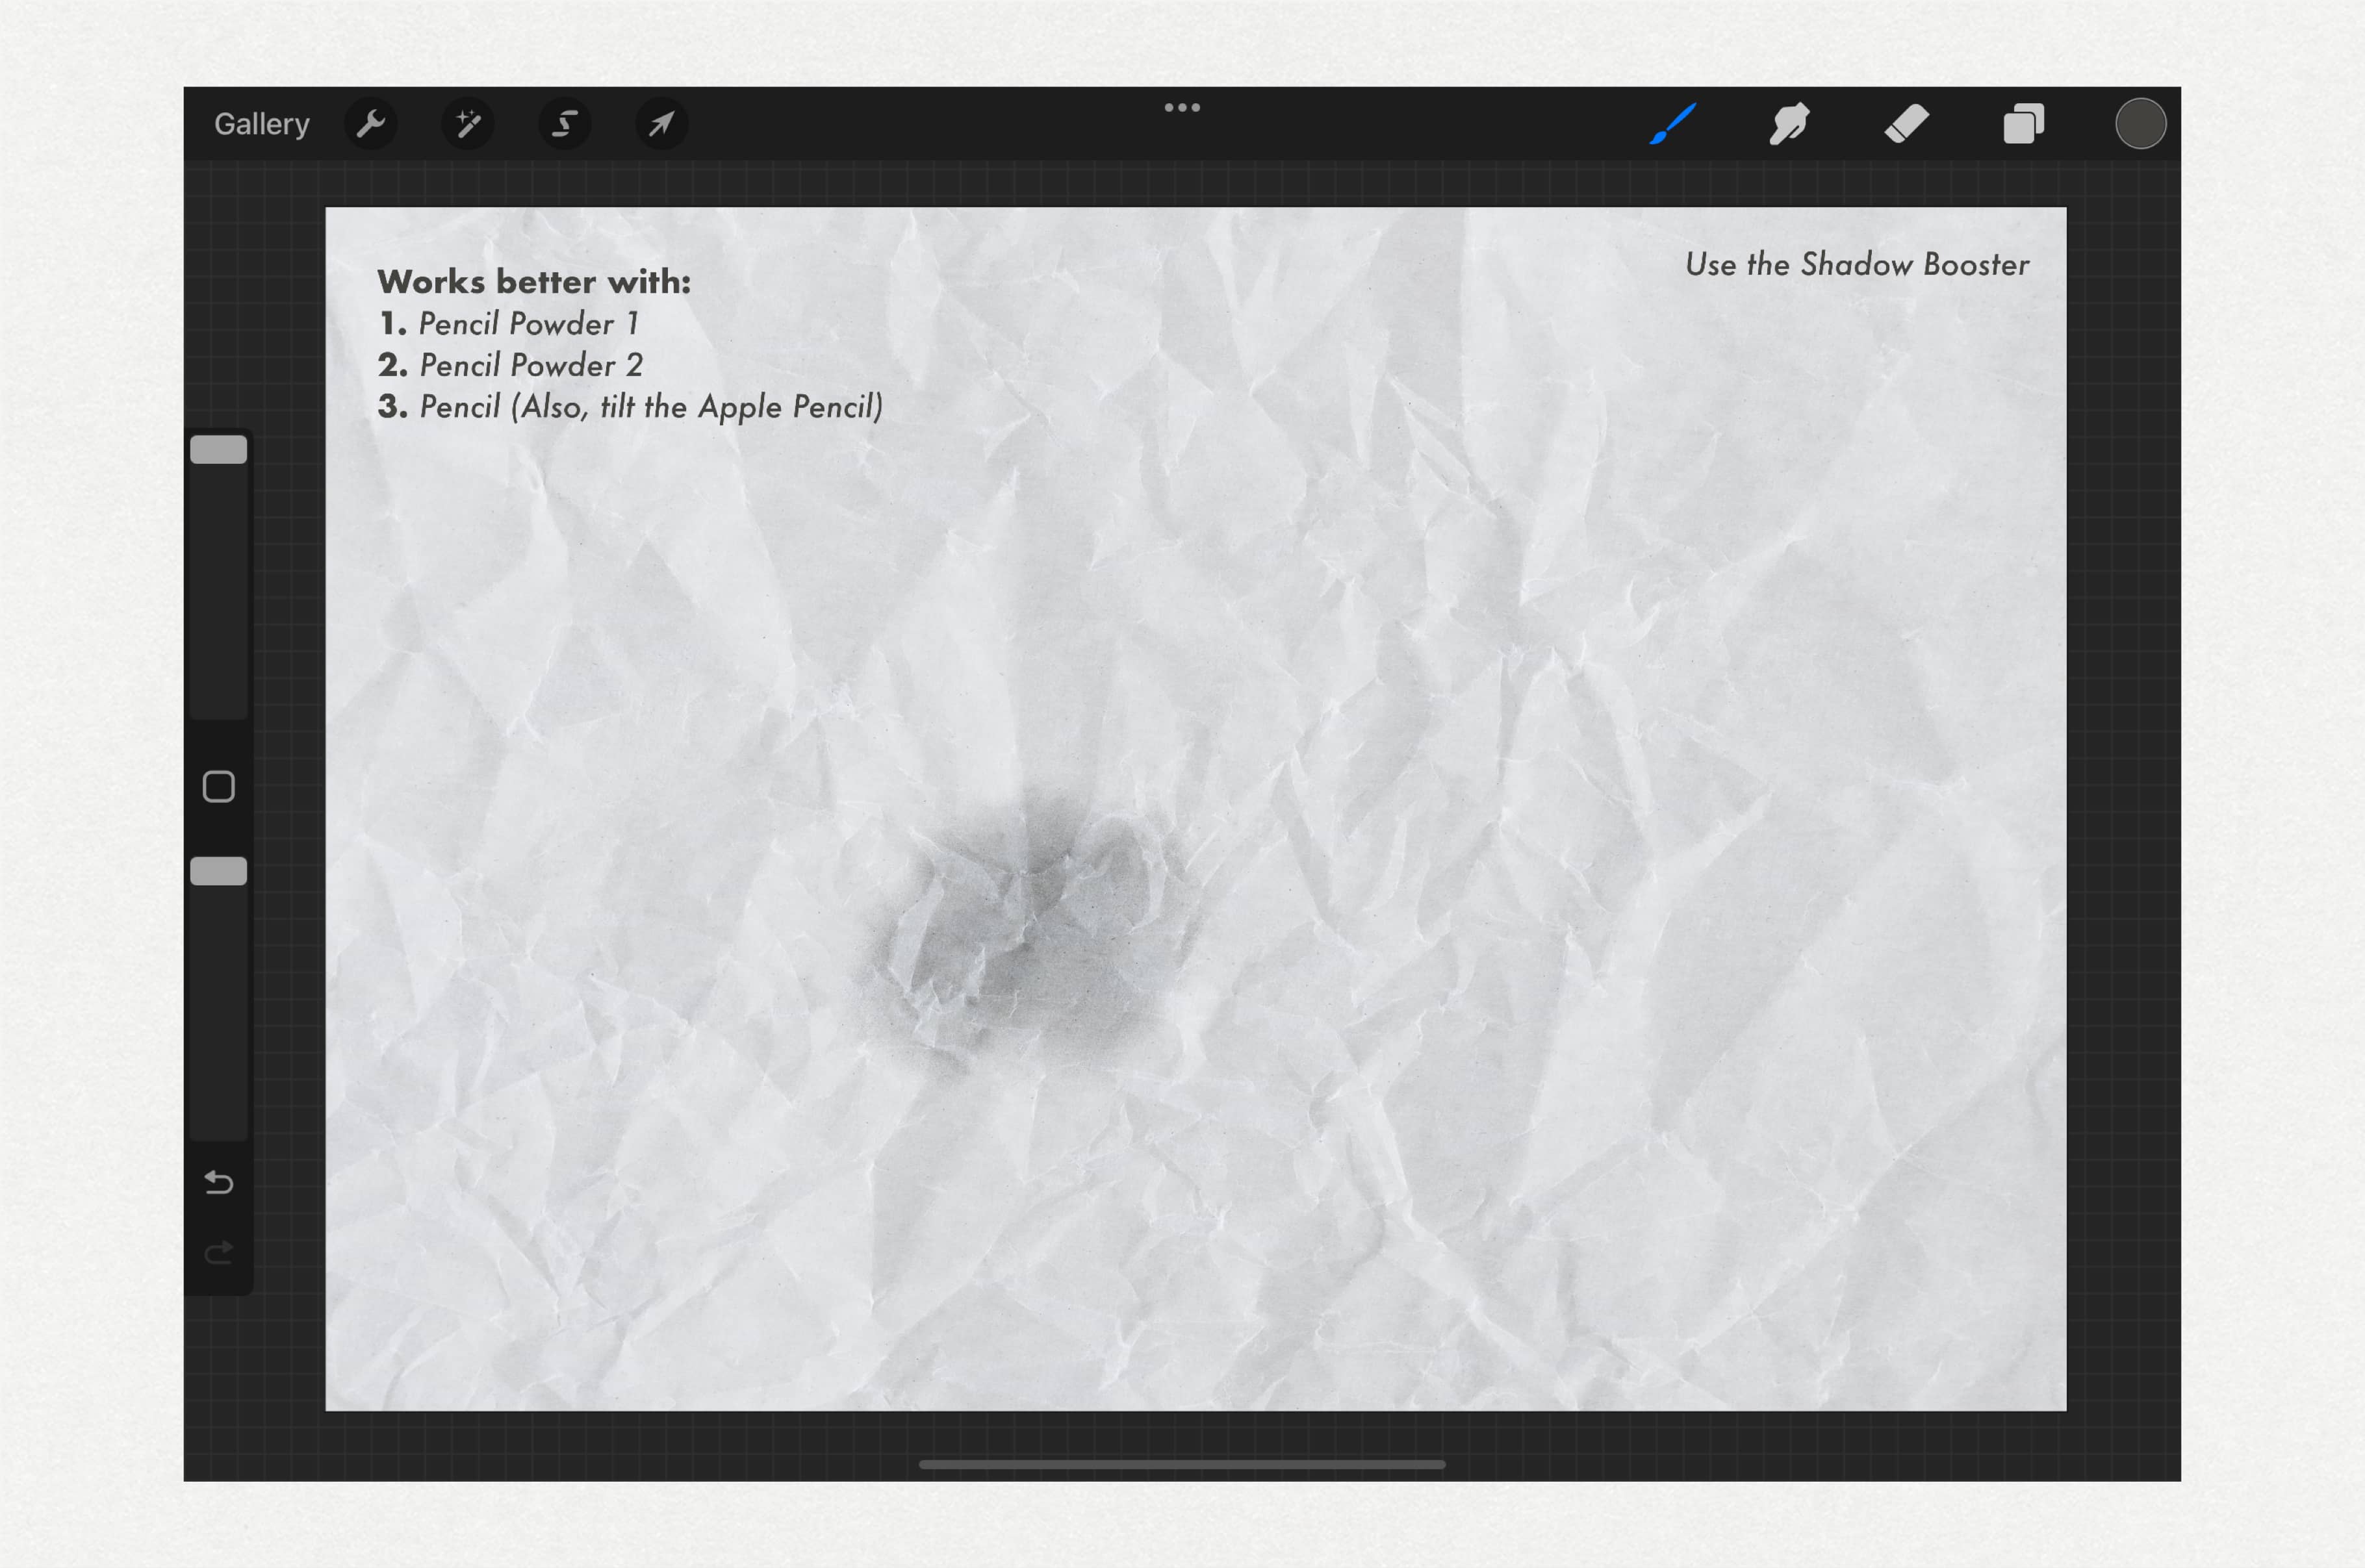Select the Eraser tool
The image size is (2365, 1568).
(x=1906, y=124)
